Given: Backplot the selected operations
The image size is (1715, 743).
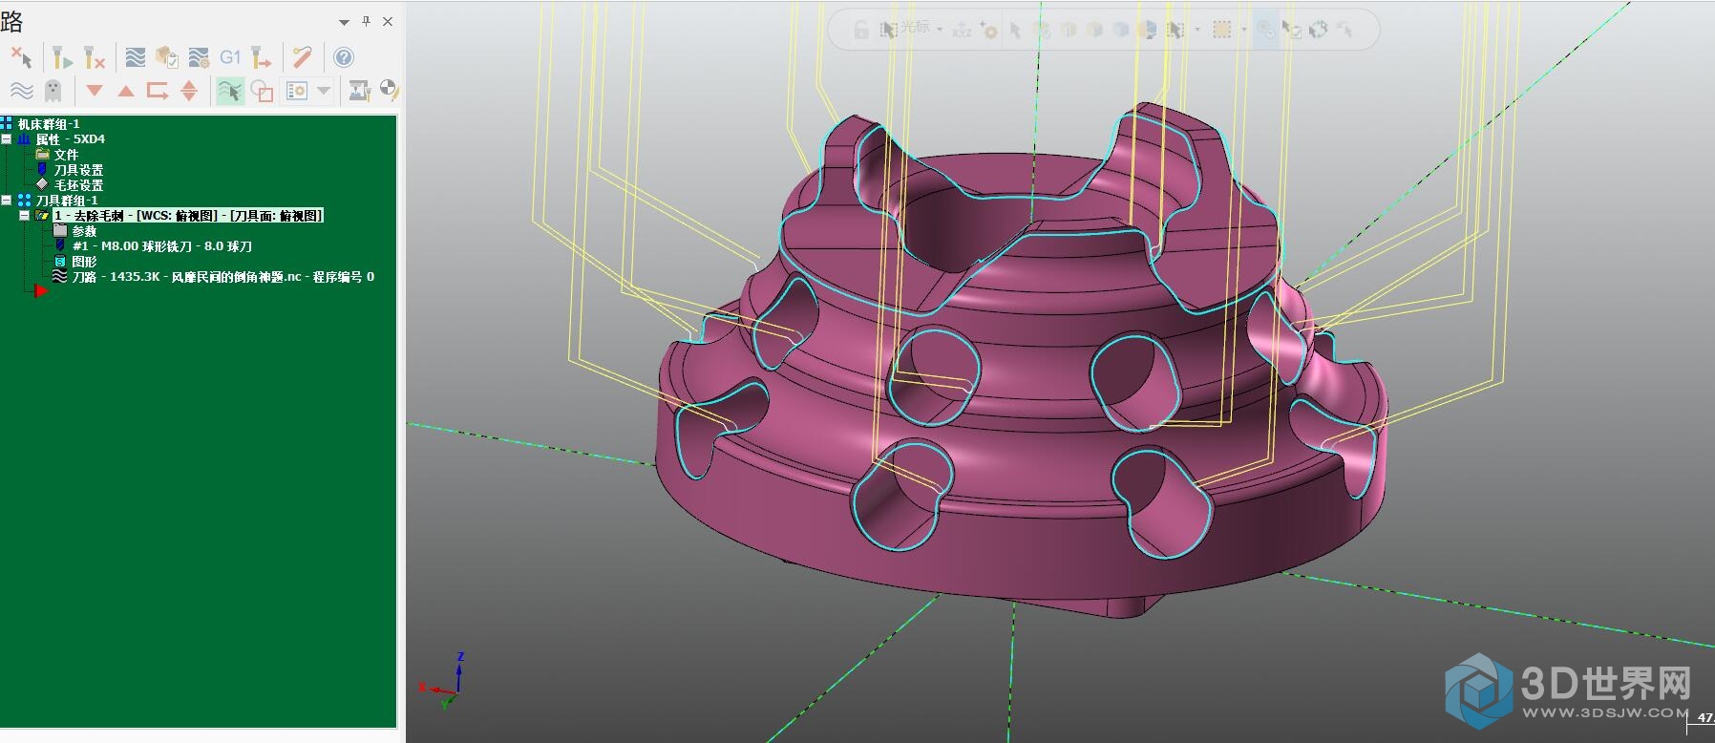Looking at the screenshot, I should tap(136, 57).
